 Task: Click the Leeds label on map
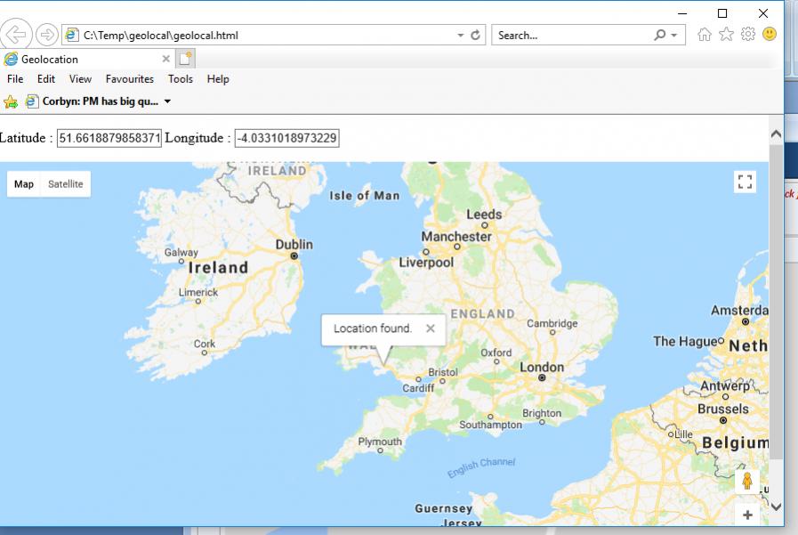click(484, 215)
